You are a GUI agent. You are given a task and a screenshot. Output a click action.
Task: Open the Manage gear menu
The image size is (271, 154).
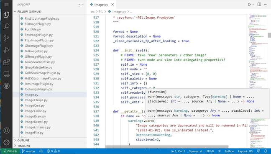pos(6,142)
